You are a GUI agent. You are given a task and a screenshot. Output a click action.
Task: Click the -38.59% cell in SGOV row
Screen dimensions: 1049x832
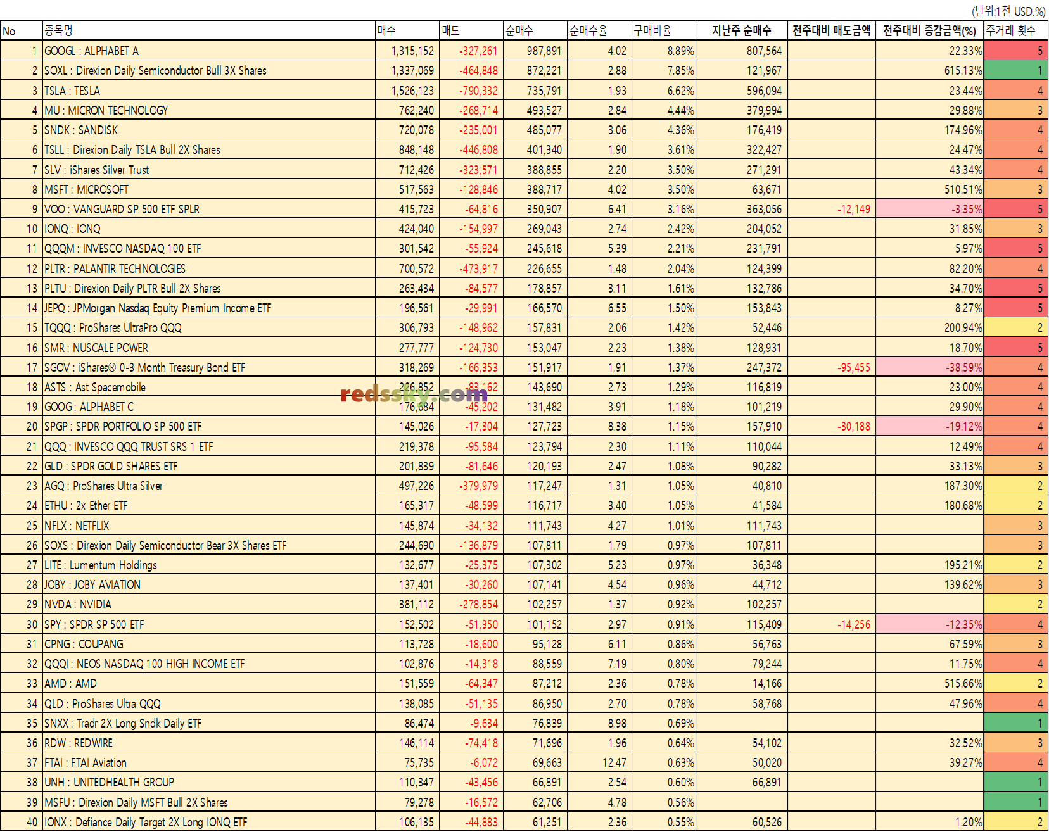[929, 367]
